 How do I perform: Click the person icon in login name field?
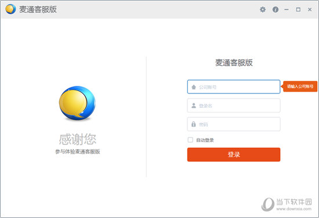click(194, 106)
